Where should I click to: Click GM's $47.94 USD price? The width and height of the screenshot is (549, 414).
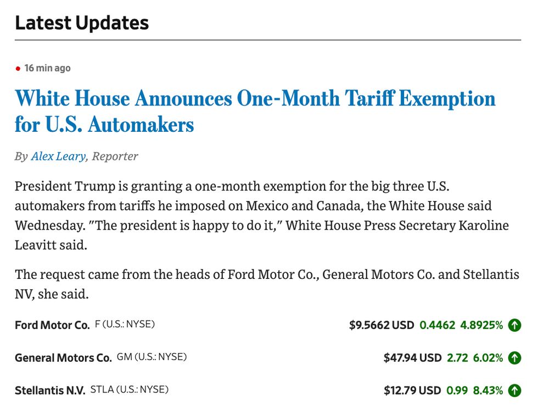coord(412,357)
